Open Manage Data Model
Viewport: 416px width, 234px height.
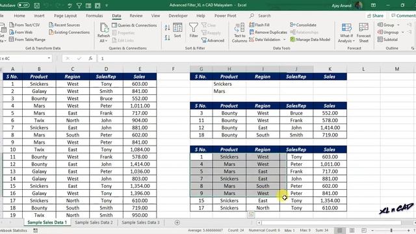coord(310,40)
